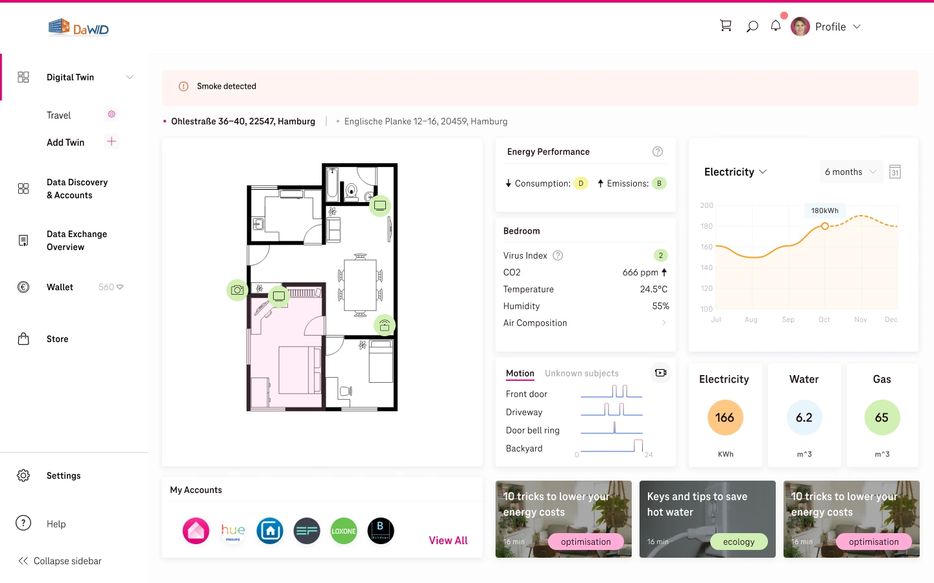Image resolution: width=934 pixels, height=583 pixels.
Task: Open the Loxone account icon
Action: pos(344,531)
